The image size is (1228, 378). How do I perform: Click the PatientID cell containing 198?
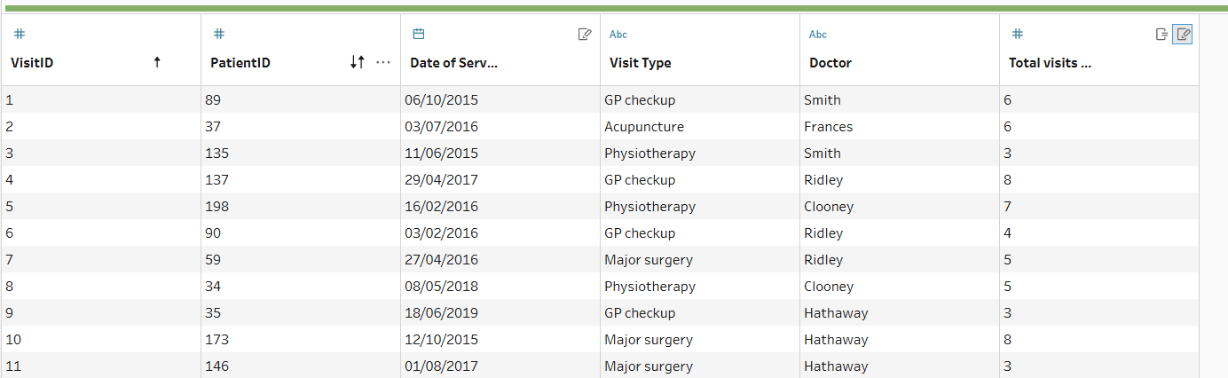[x=216, y=207]
